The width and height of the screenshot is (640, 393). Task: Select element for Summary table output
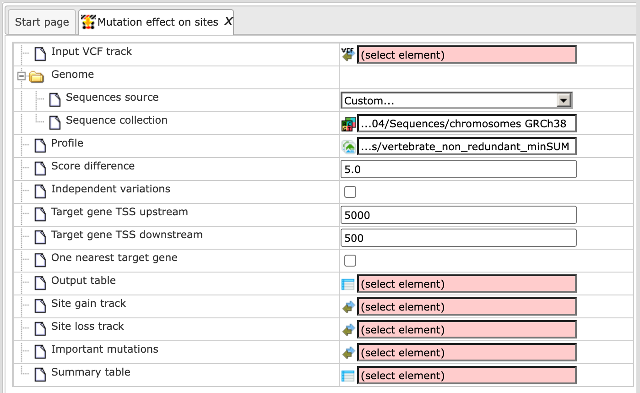tap(466, 376)
